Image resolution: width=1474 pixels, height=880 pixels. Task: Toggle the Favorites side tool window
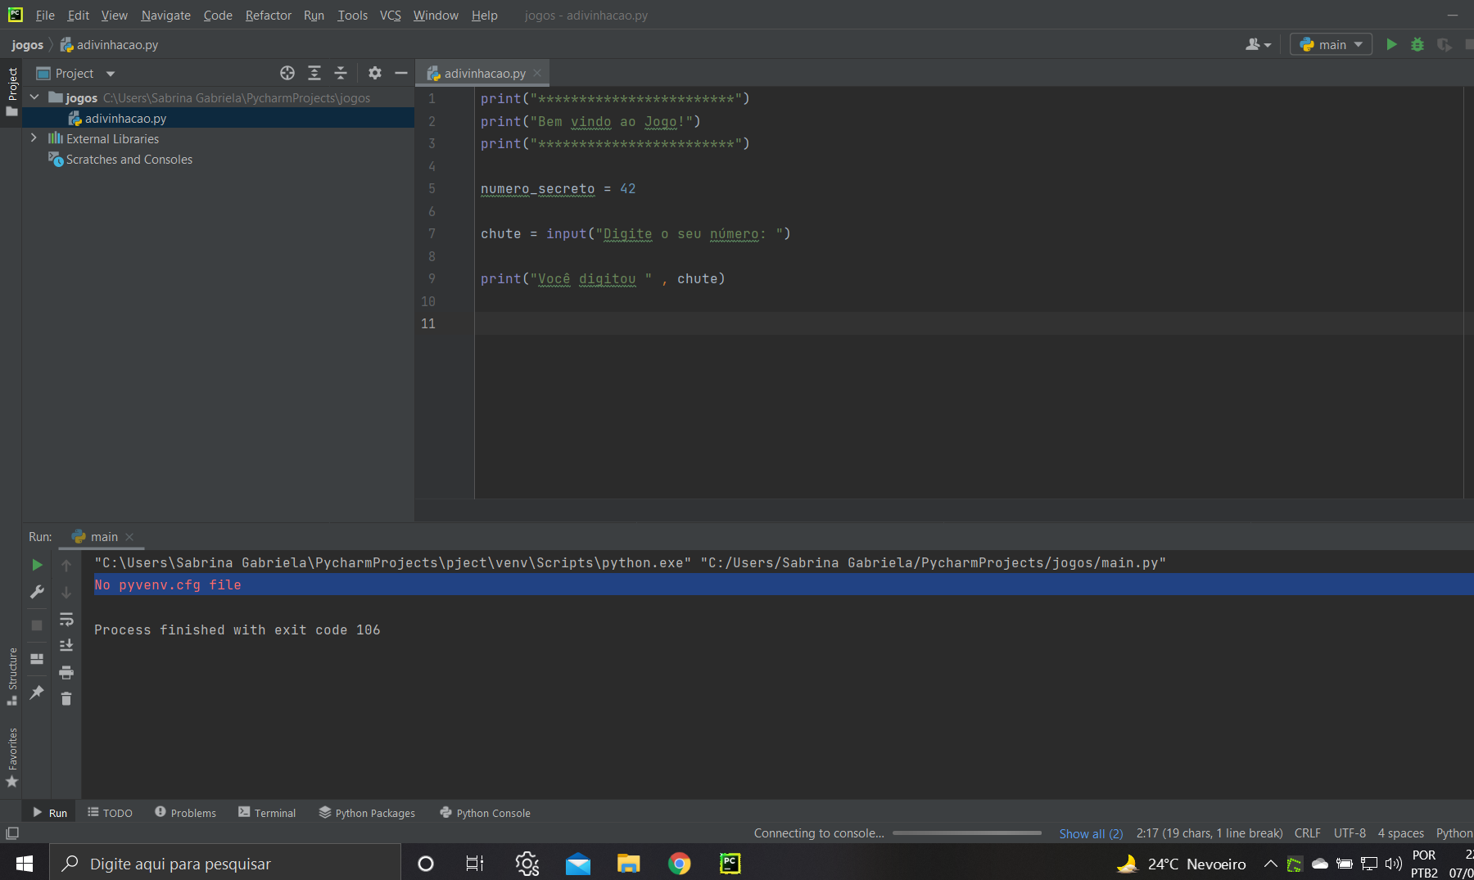pos(11,757)
